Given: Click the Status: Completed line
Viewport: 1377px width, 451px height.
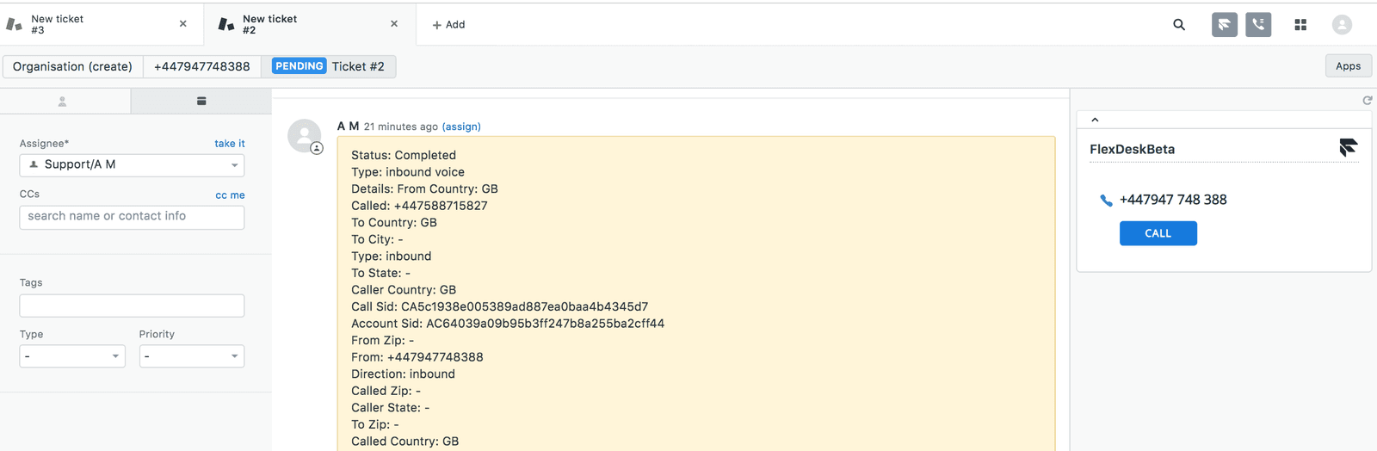Looking at the screenshot, I should point(404,155).
